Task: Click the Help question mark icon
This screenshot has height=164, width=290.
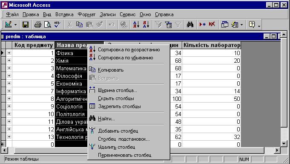Action: [x=252, y=25]
